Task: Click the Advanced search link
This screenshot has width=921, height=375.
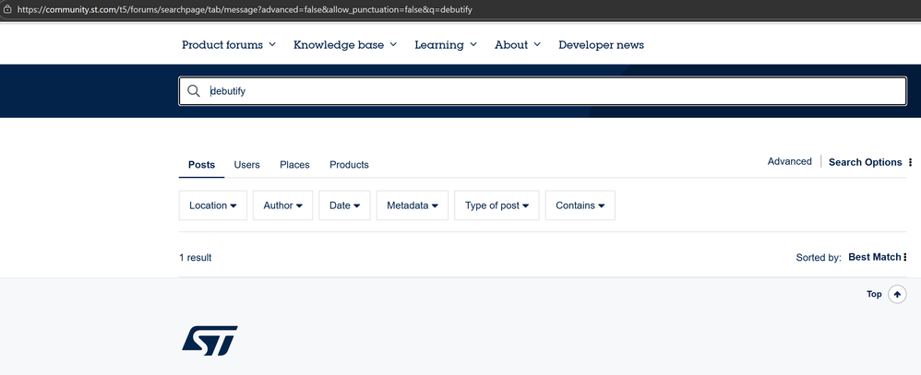Action: tap(789, 161)
